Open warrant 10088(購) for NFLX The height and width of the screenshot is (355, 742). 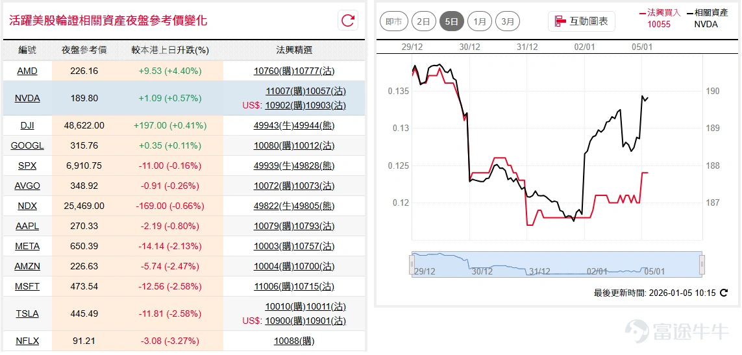point(294,341)
